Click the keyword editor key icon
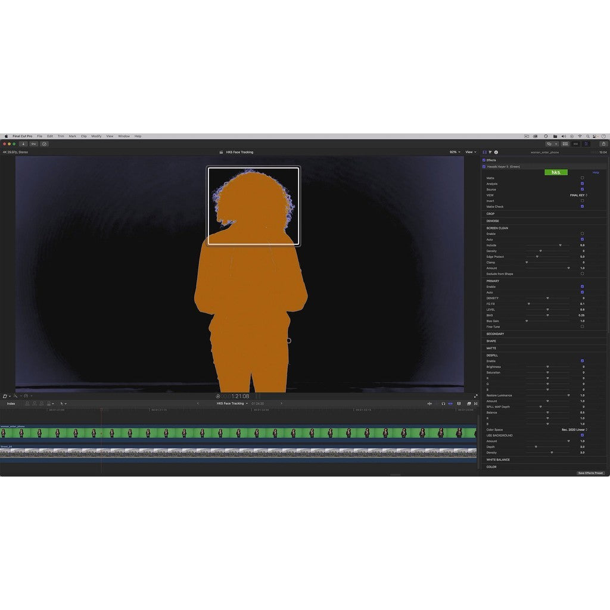This screenshot has height=610, width=610. point(34,144)
